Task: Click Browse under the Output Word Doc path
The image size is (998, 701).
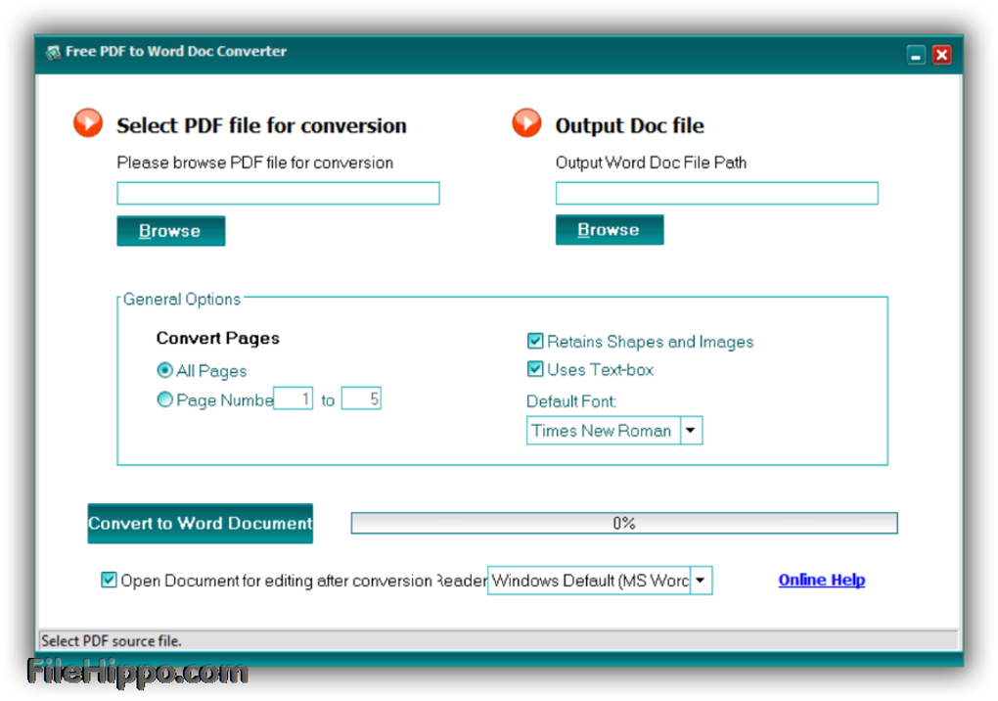Action: click(x=609, y=229)
